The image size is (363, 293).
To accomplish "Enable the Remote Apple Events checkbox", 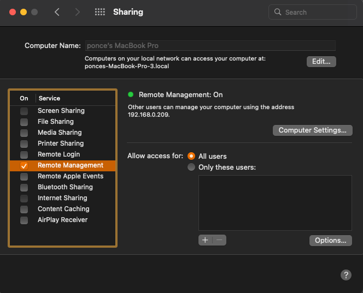I will point(24,177).
